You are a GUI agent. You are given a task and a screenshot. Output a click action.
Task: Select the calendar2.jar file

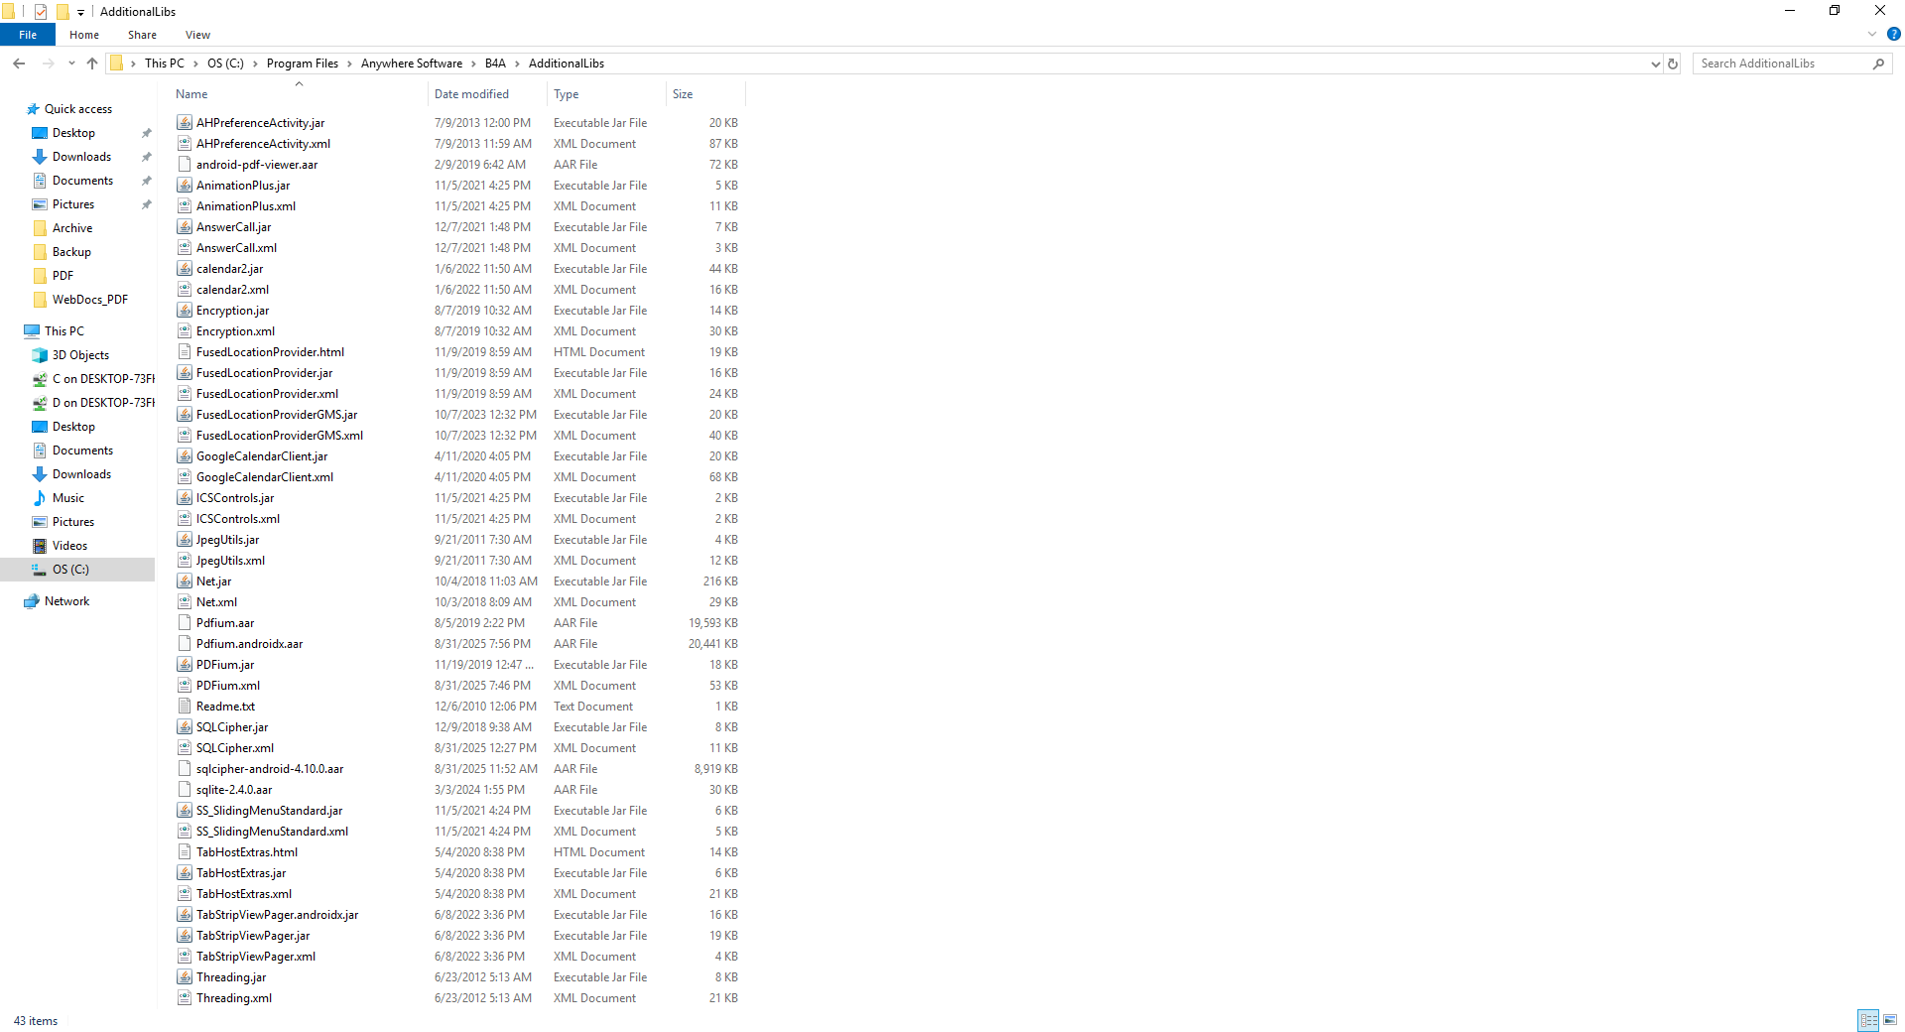(x=229, y=269)
